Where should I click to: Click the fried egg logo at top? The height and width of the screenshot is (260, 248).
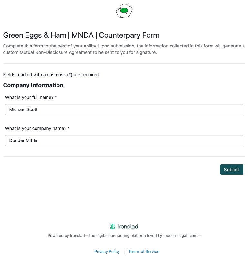(124, 11)
